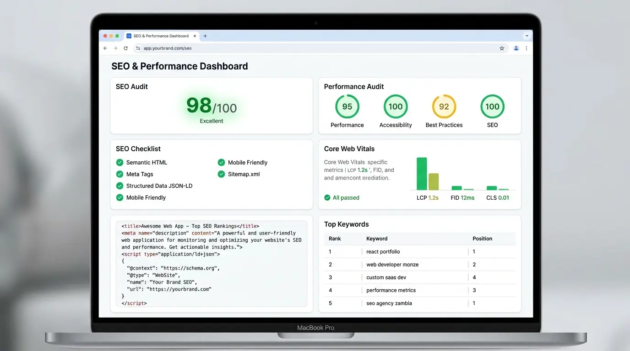
Task: Click the Excellent rating label
Action: (x=212, y=121)
